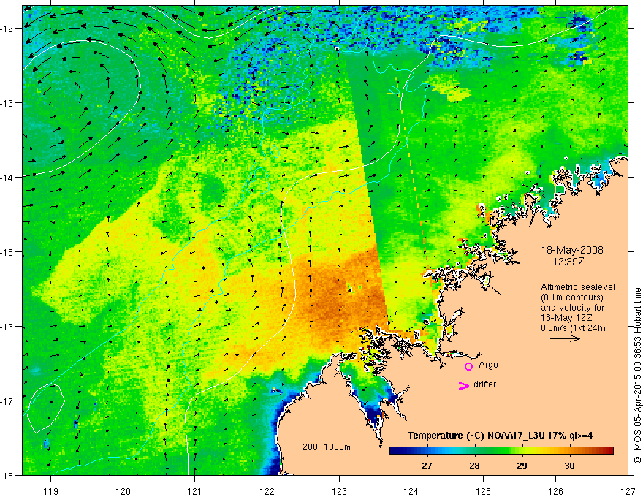
Task: Click the latitude axis label '-18'
Action: pos(7,475)
